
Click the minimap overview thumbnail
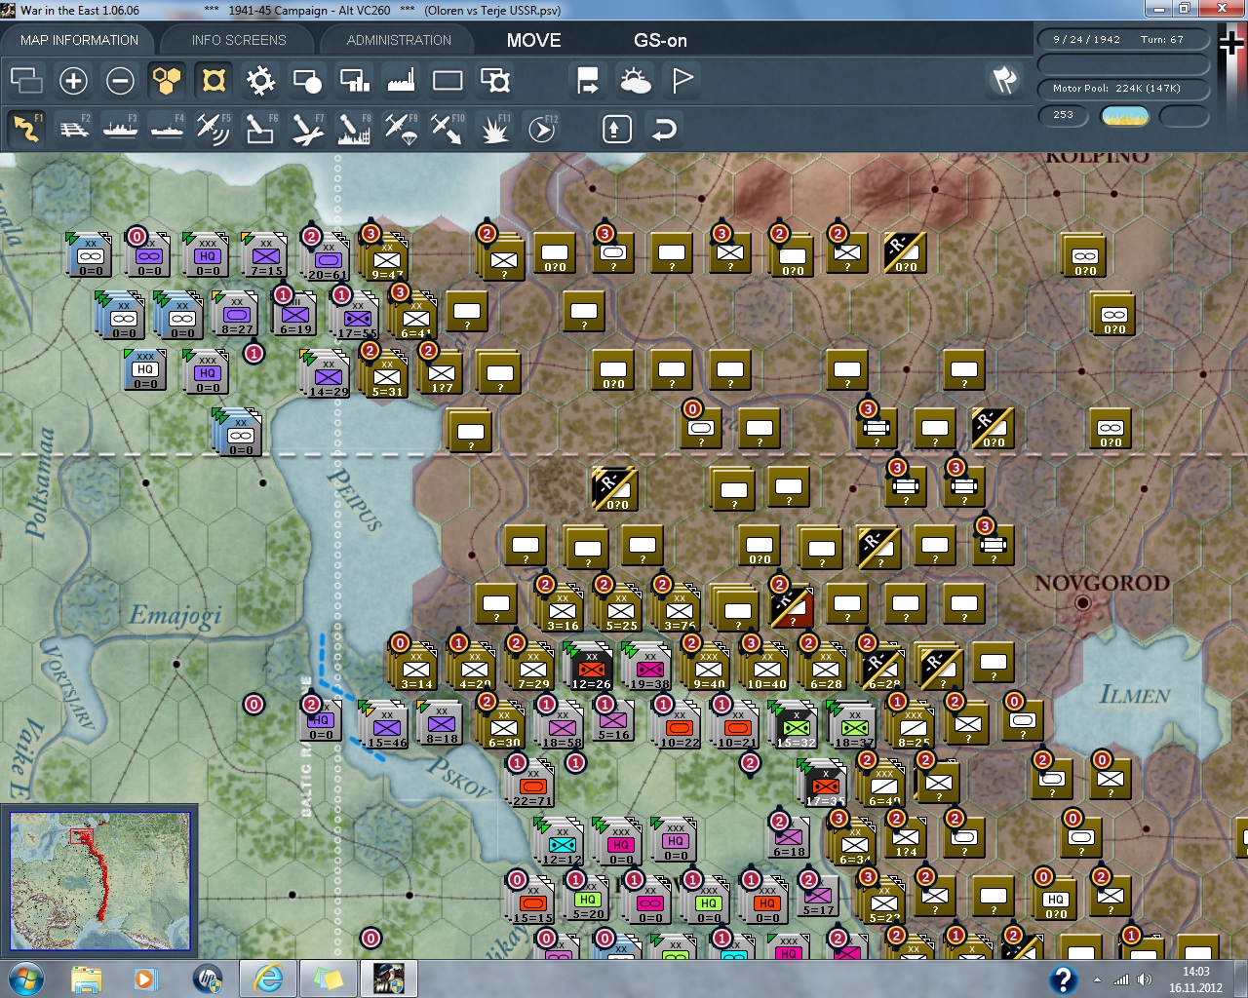click(x=99, y=881)
